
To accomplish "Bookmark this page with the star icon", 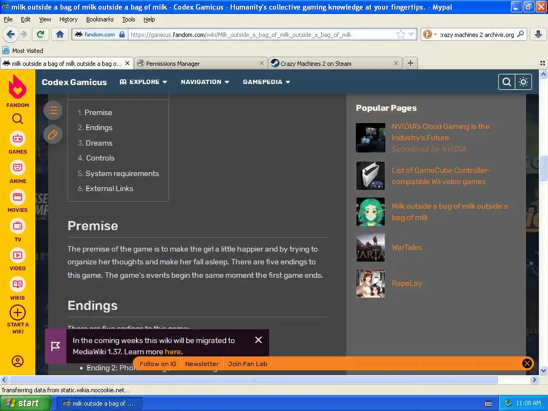I will [400, 34].
